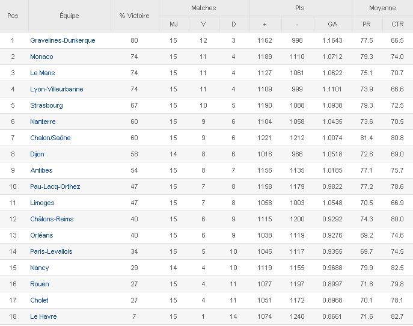413x326 pixels.
Task: Open the Strasbourg team link
Action: [x=46, y=105]
